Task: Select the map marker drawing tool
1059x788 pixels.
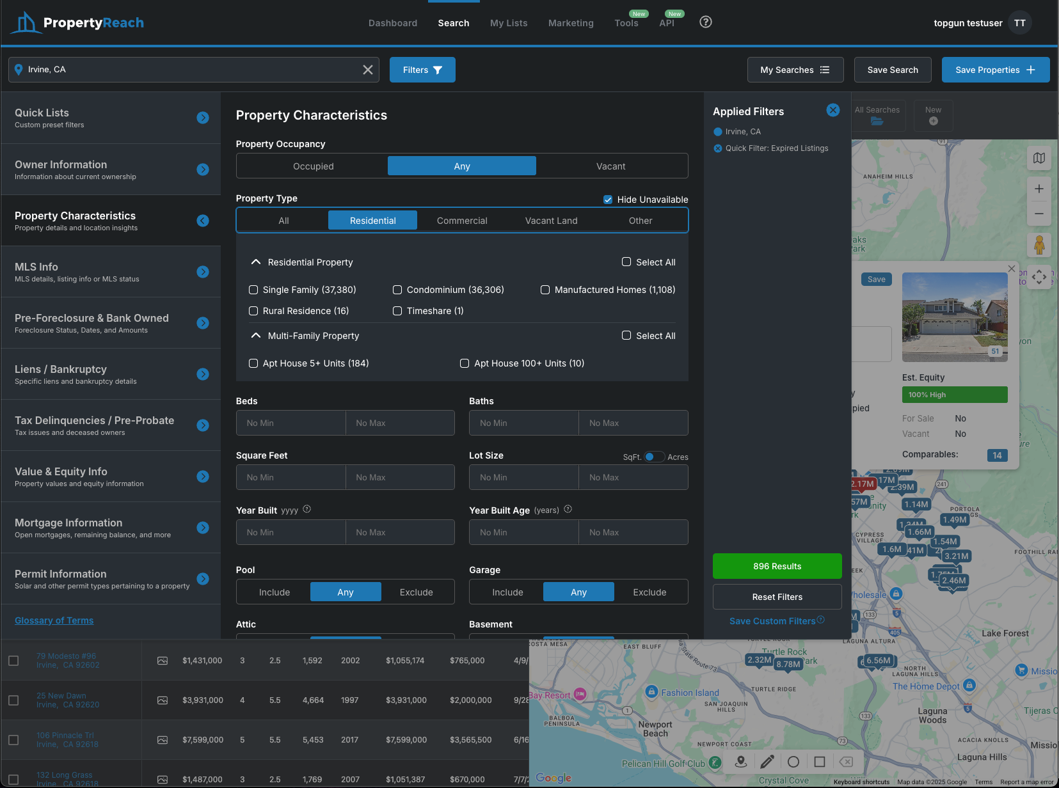Action: pos(741,762)
